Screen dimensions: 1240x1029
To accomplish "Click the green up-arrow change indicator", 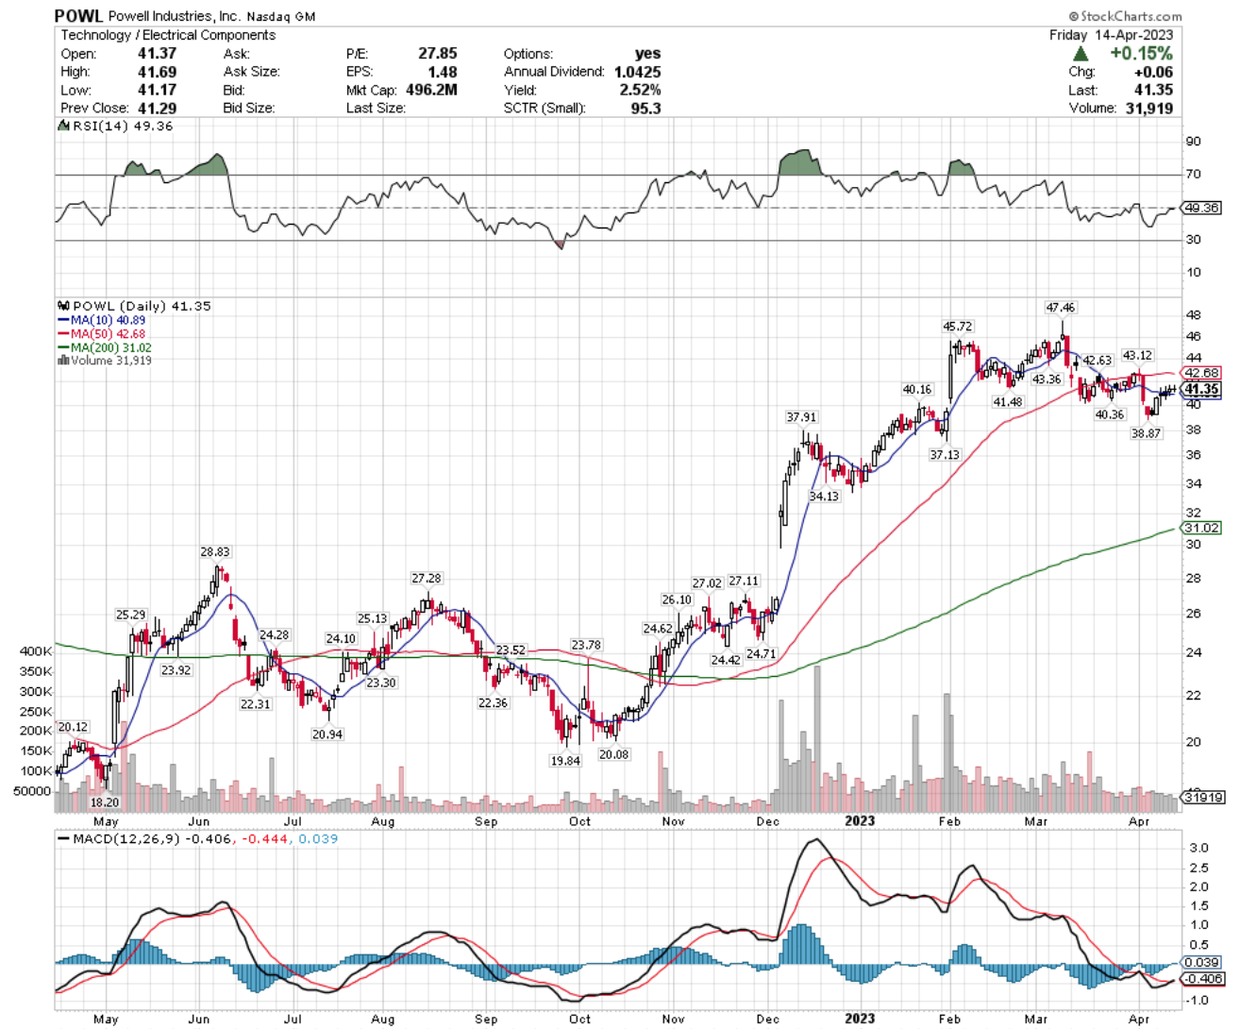I will coord(1081,54).
